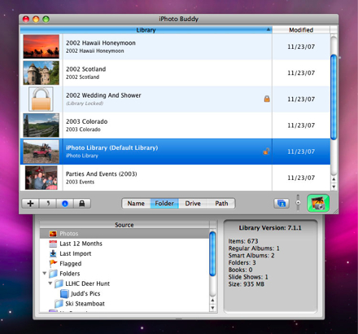Click the iPhoto Library jeep thumbnail
358x334 pixels.
click(x=41, y=152)
